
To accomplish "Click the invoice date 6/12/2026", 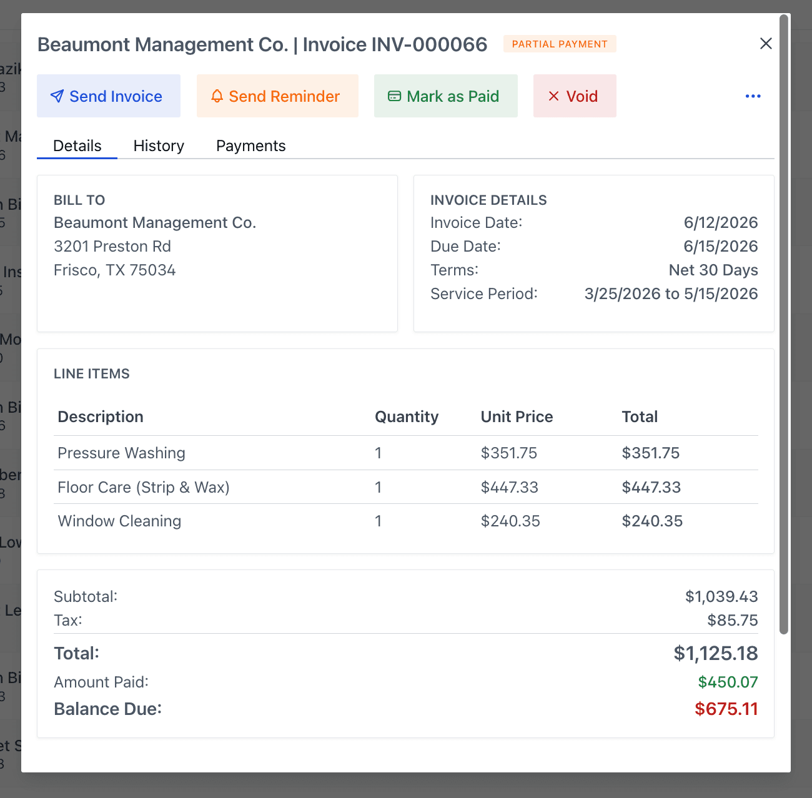I will tap(721, 223).
